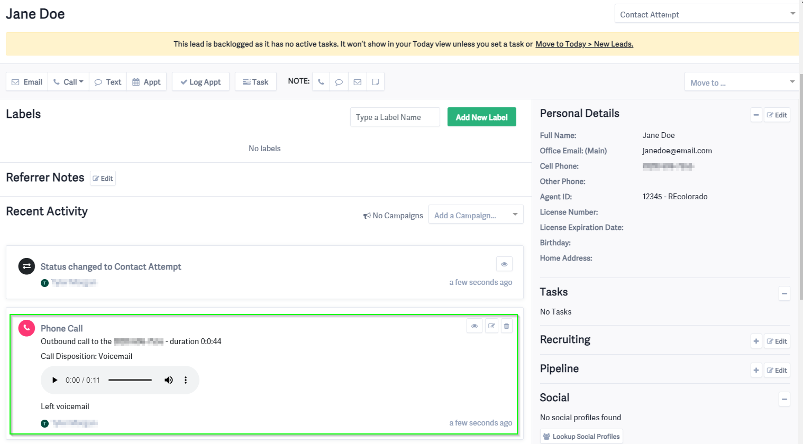The width and height of the screenshot is (803, 444).
Task: Click the janedoe@email.com address
Action: point(677,151)
